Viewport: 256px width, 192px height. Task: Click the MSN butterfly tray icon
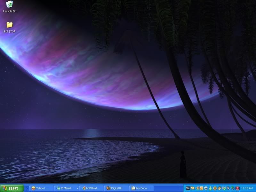[x=197, y=188]
